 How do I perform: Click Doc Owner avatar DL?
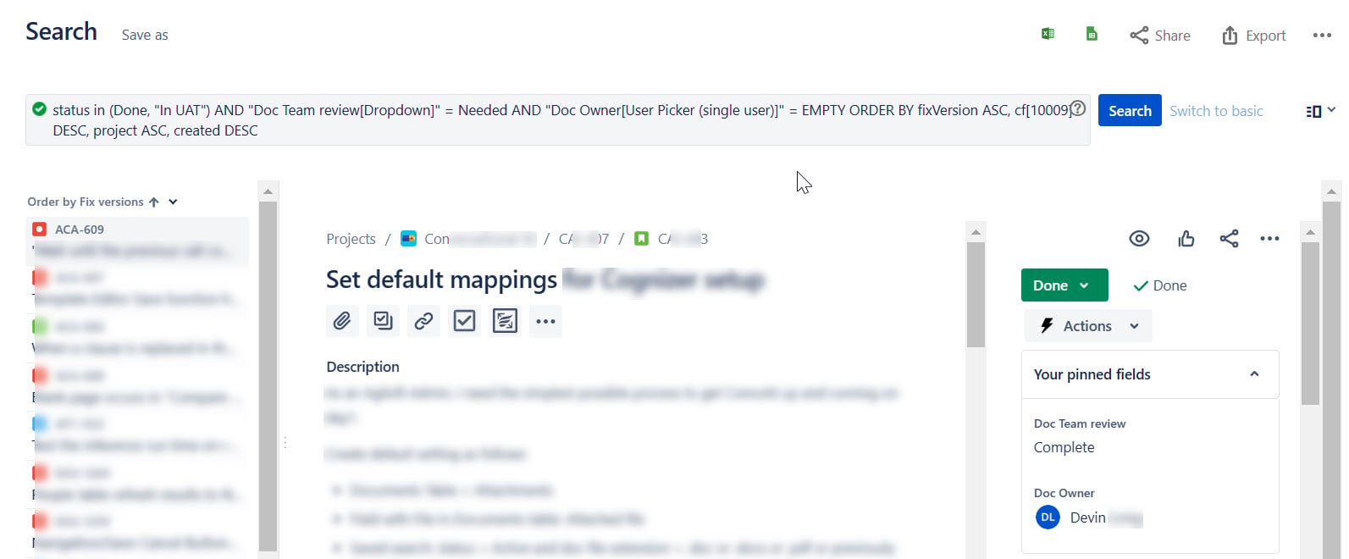click(1048, 517)
